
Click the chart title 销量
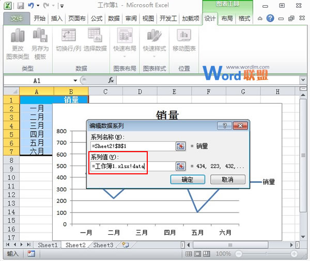pyautogui.click(x=167, y=115)
